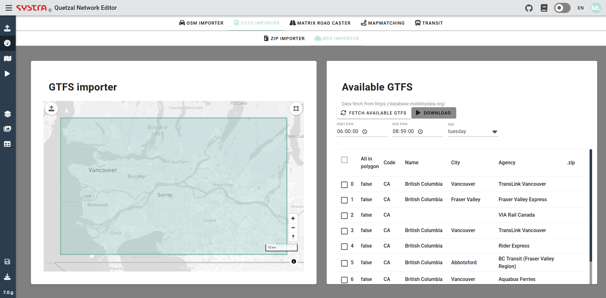Image resolution: width=606 pixels, height=298 pixels.
Task: Click Fetch Available GTFS button
Action: [374, 113]
